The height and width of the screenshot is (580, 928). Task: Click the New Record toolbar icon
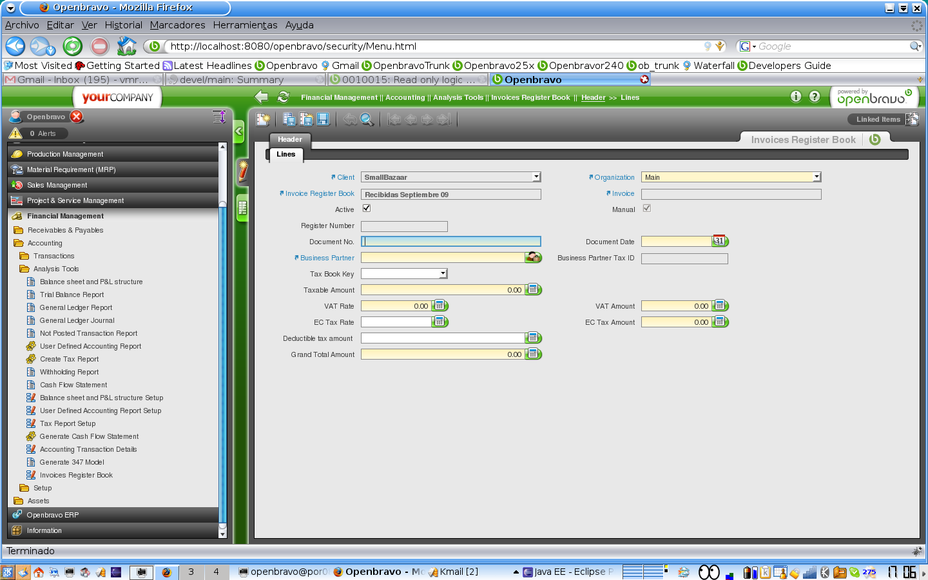(x=263, y=119)
